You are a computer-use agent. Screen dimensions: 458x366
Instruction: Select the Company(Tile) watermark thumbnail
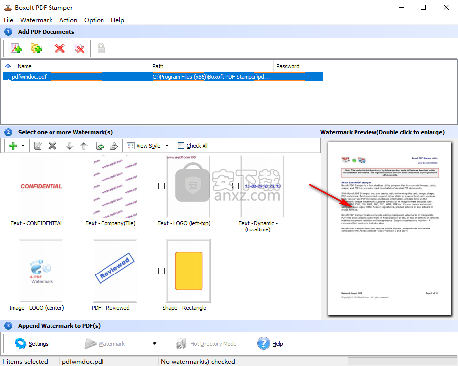tap(115, 186)
